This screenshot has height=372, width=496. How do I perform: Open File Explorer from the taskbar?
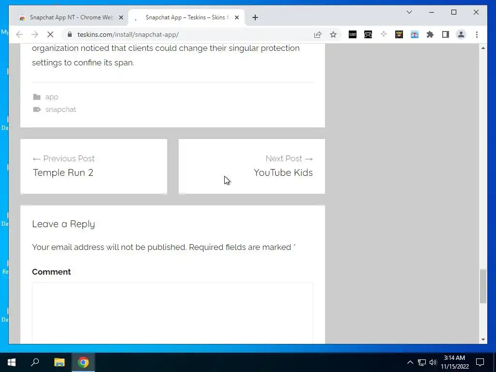(x=59, y=362)
